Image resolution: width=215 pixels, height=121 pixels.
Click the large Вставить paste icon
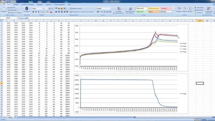(4, 9)
